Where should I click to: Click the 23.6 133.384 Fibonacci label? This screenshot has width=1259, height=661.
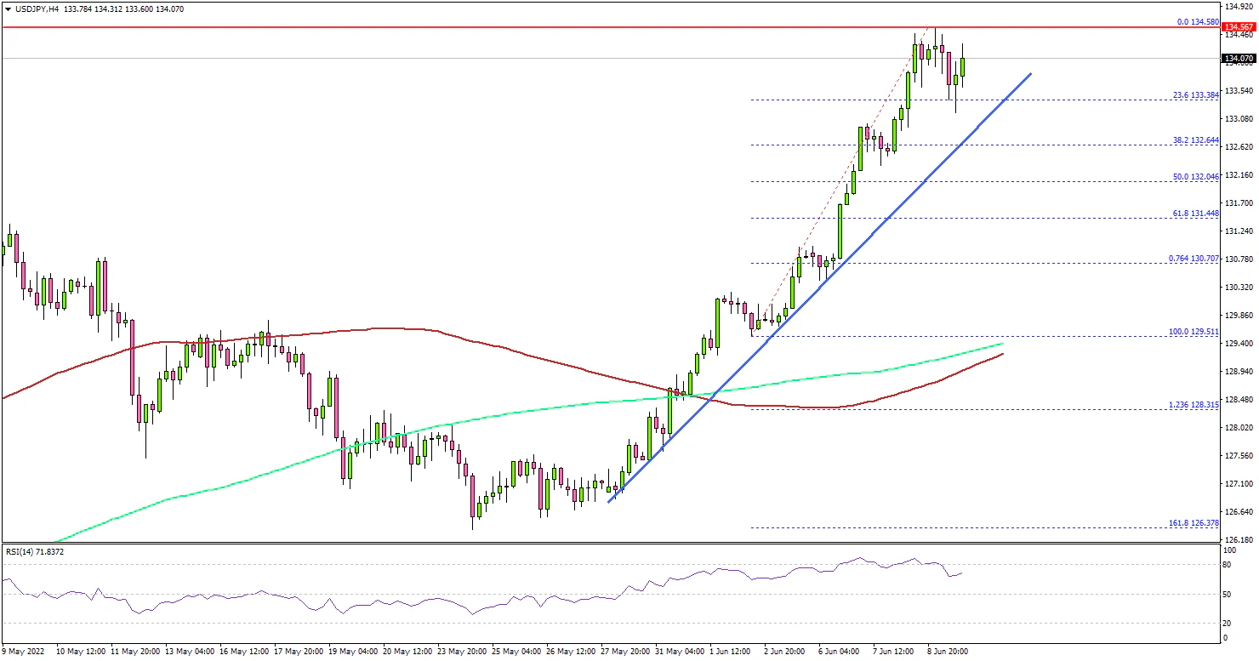pyautogui.click(x=1196, y=94)
